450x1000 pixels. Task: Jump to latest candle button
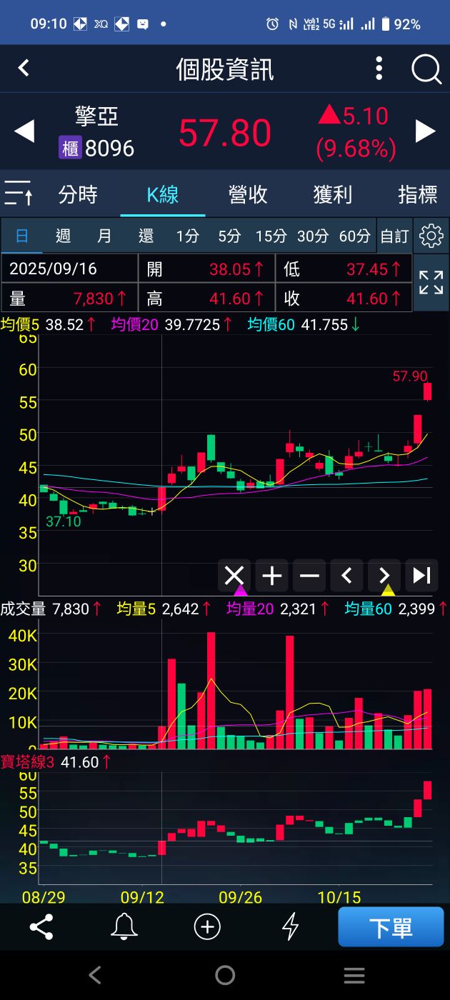(x=421, y=576)
